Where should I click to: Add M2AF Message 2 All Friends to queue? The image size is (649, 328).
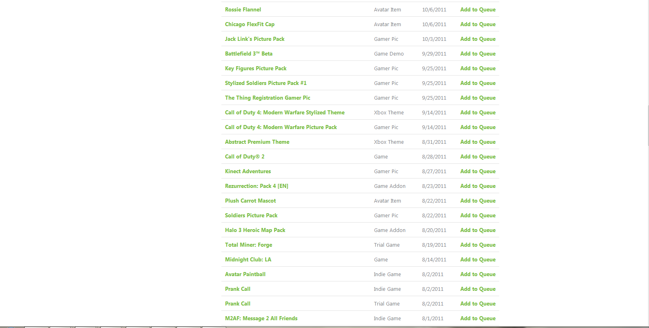[478, 318]
